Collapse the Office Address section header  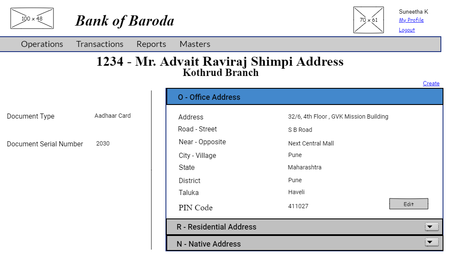coord(209,97)
